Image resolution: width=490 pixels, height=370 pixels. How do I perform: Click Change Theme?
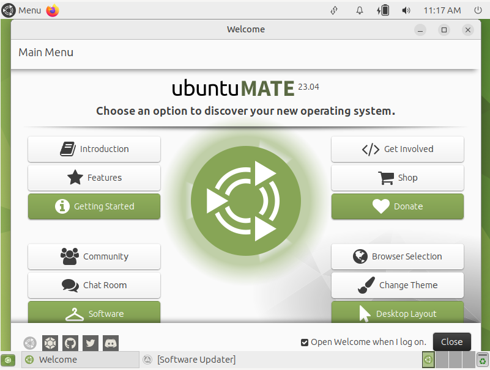coord(397,285)
